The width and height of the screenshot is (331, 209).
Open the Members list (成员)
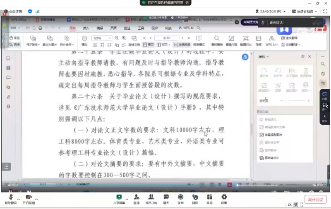(152, 198)
